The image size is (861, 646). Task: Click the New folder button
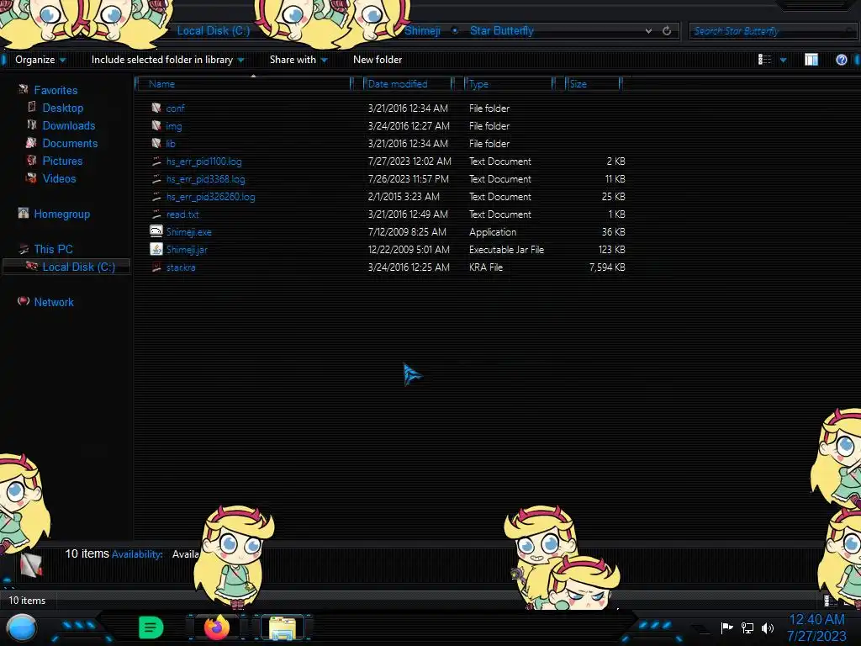(x=378, y=60)
